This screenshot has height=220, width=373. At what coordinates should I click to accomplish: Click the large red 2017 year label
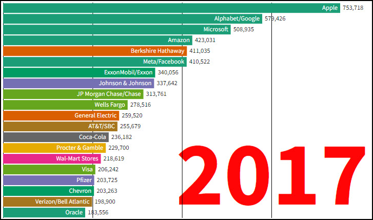point(271,175)
